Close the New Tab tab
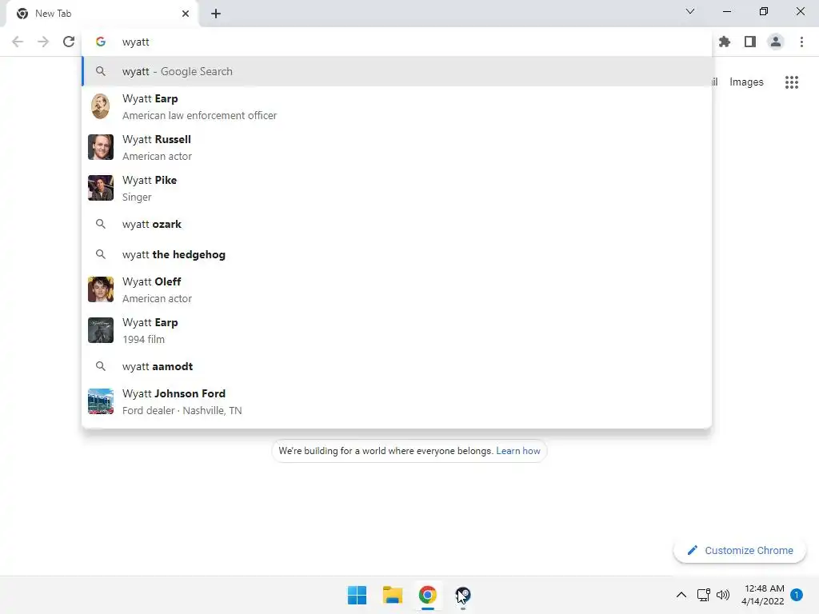 186,14
